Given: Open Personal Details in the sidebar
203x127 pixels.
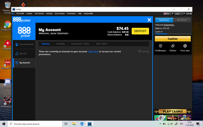Looking at the screenshot, I should [24, 44].
